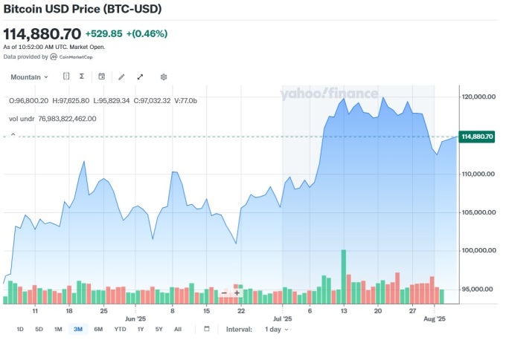Click the tallest green volume bar

(344, 277)
